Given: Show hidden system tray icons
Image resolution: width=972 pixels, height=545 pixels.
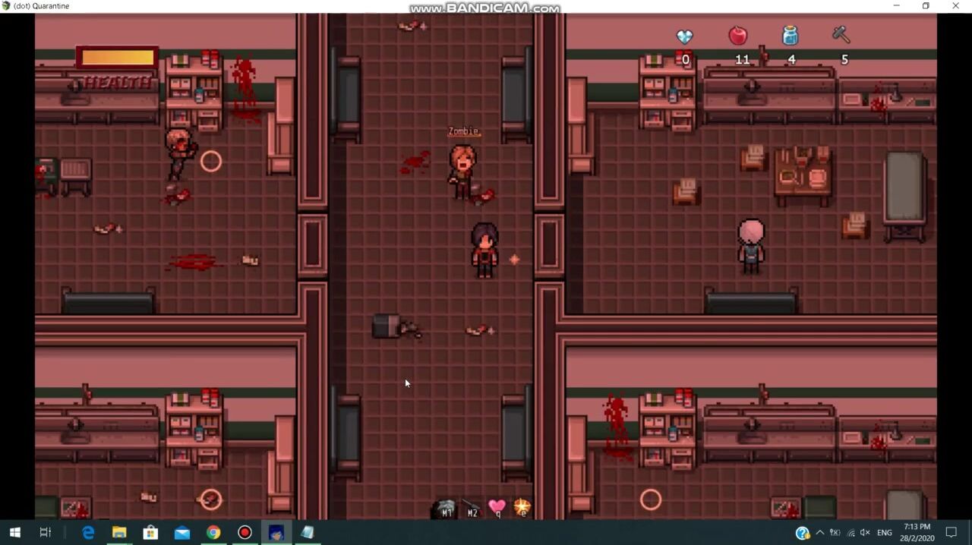Looking at the screenshot, I should pos(820,533).
